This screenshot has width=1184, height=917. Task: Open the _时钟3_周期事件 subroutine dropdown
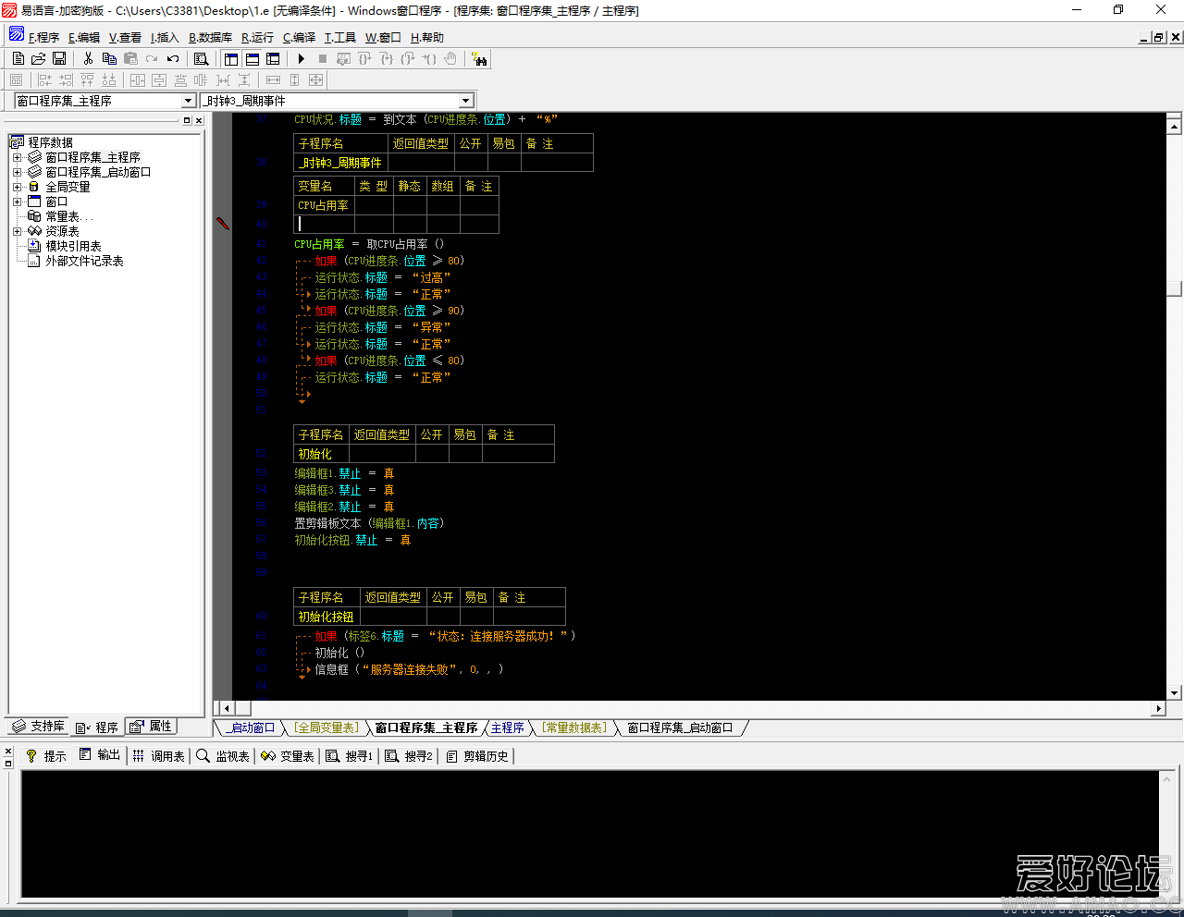pyautogui.click(x=465, y=101)
